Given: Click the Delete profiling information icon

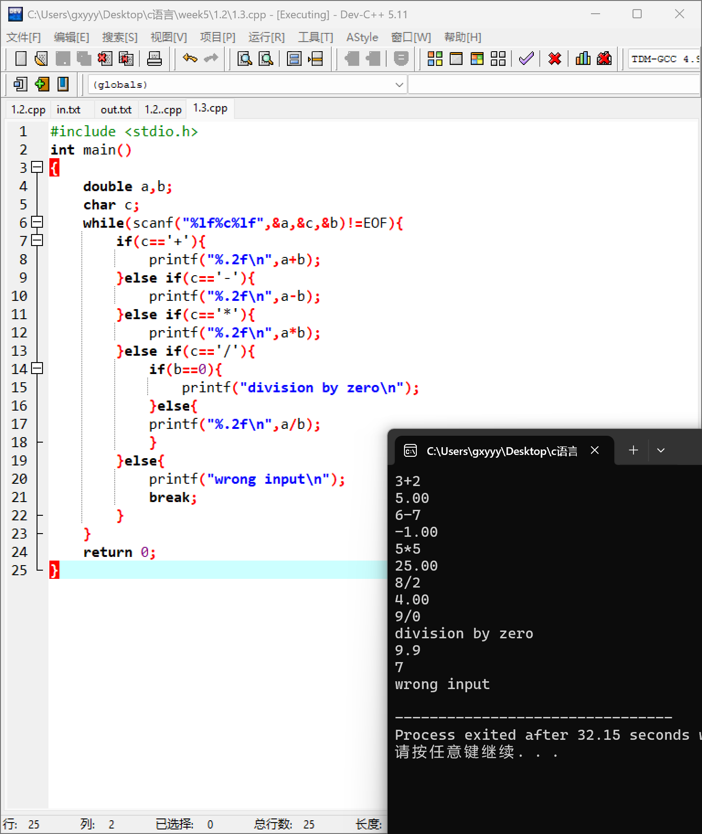Looking at the screenshot, I should [604, 59].
